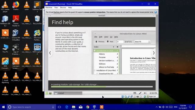Click the show desktop icon in Mint panel

pyautogui.click(x=50, y=93)
